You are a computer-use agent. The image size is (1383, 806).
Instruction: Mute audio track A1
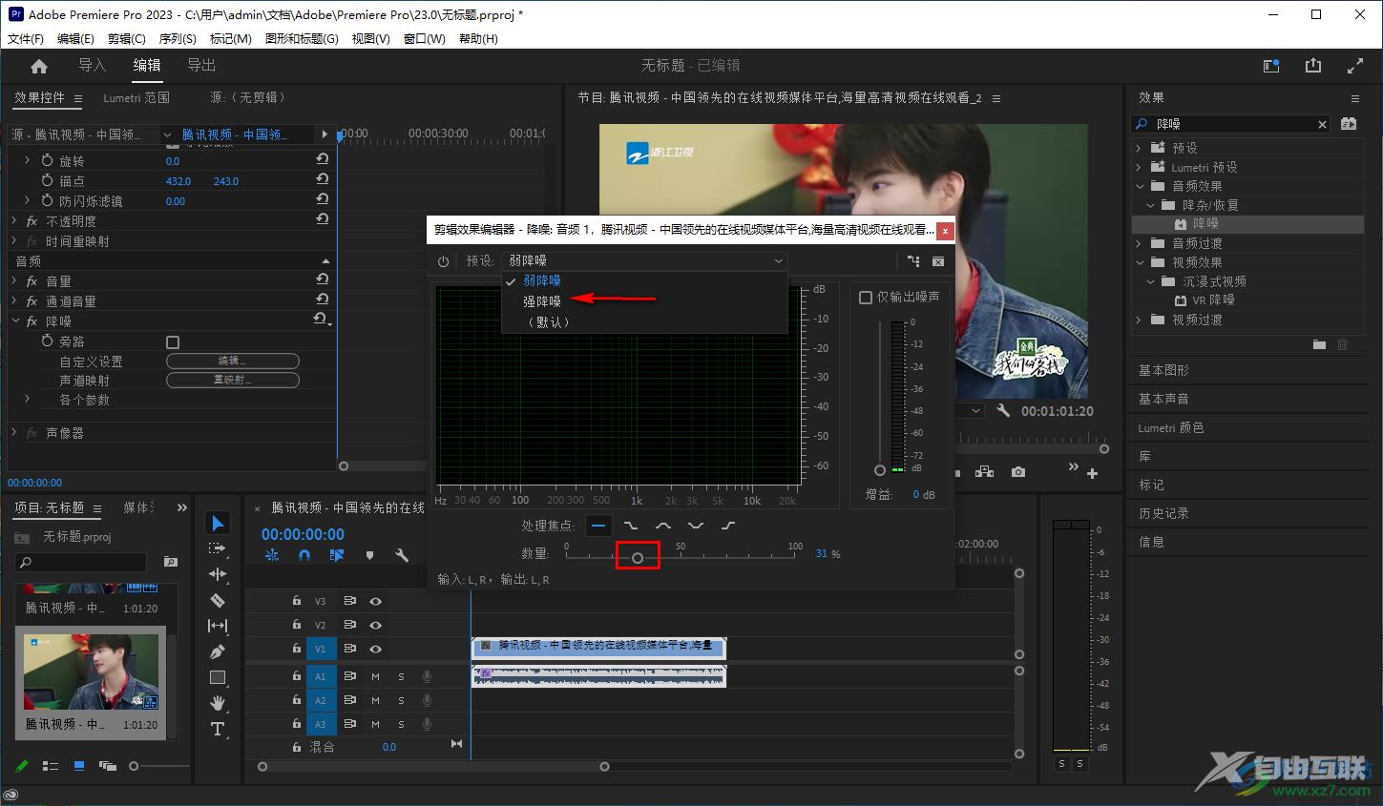375,676
